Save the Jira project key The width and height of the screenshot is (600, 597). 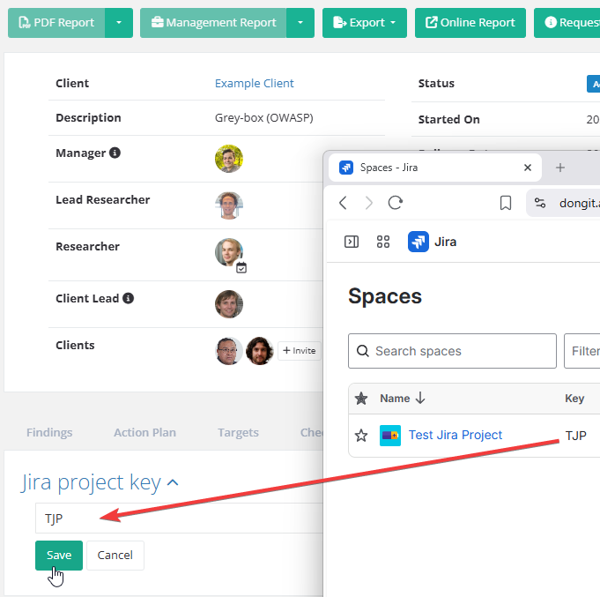59,556
